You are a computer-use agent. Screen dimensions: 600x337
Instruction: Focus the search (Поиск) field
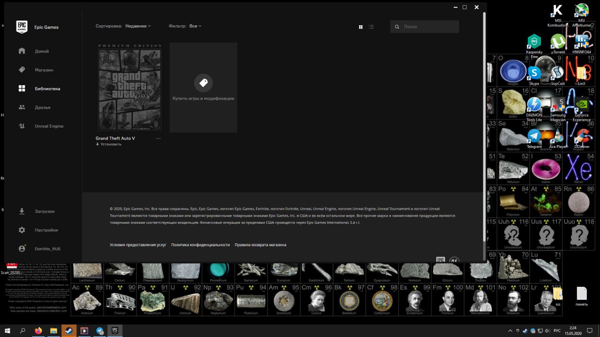(425, 27)
